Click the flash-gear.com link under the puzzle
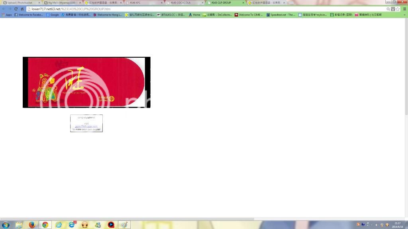This screenshot has height=229, width=408. 86,126
